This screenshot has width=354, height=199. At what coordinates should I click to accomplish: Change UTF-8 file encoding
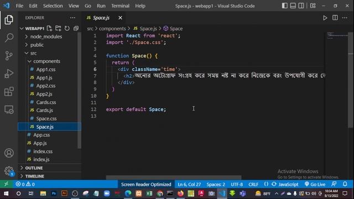237,184
